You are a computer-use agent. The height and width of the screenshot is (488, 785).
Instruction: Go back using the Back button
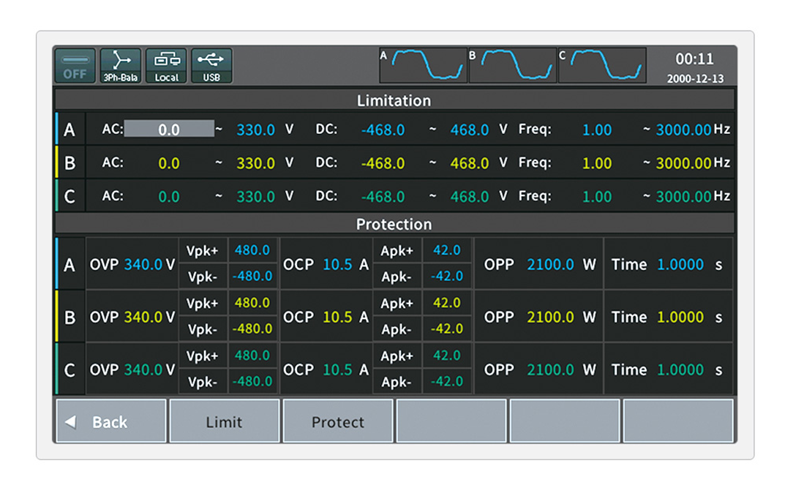(110, 421)
